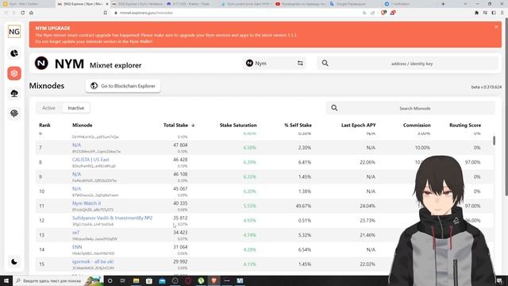Toggle dark mode moon icon
Screen dimensions: 508x286
[14, 261]
